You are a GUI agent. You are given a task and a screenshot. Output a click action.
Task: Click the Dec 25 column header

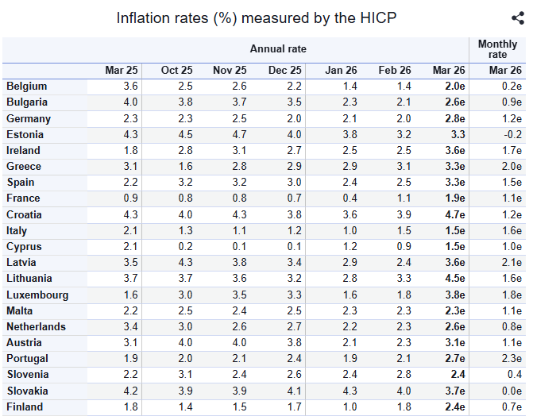(x=284, y=71)
